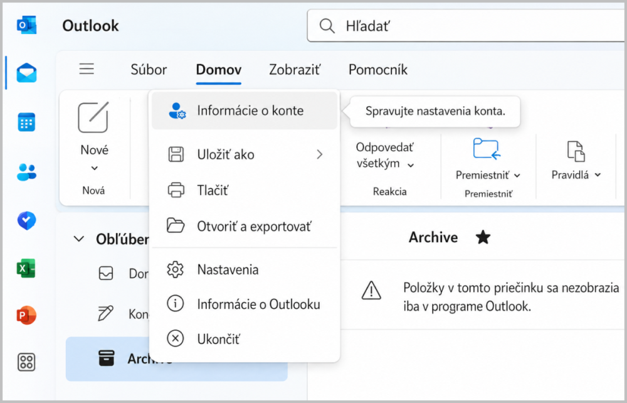The image size is (627, 403).
Task: Expand the Nové dropdown arrow
Action: click(95, 168)
